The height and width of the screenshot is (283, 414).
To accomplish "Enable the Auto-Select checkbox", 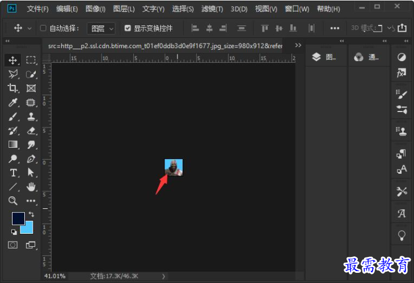I will (43, 28).
